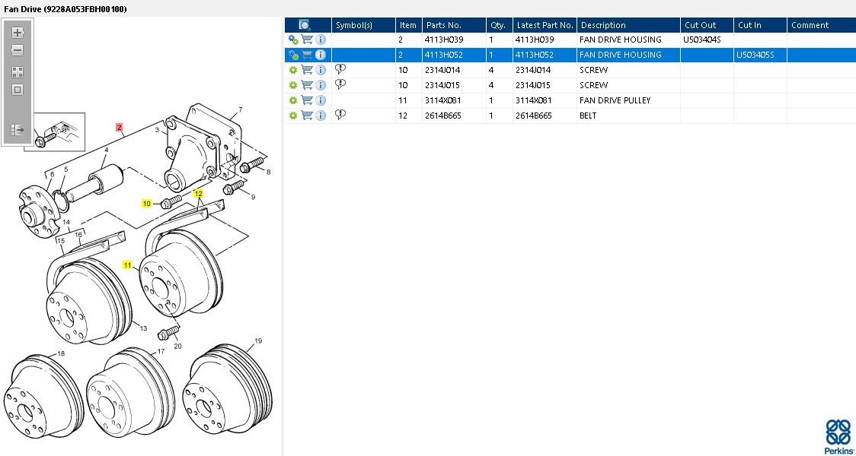Click the single-square fit view button
The height and width of the screenshot is (456, 856).
click(18, 90)
